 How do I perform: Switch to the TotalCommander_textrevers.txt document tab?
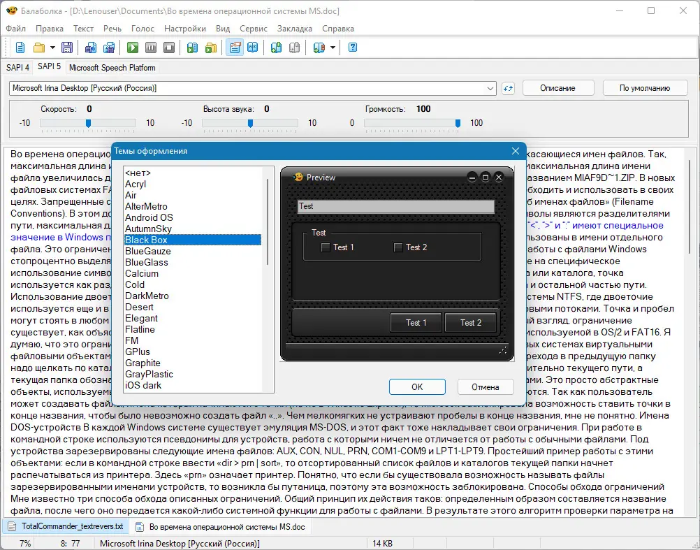click(x=66, y=526)
